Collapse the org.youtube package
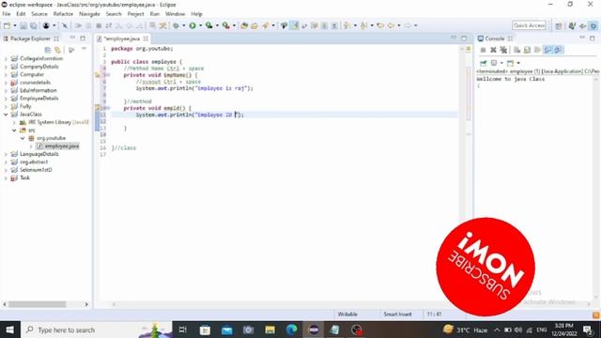601x338 pixels. [23, 138]
